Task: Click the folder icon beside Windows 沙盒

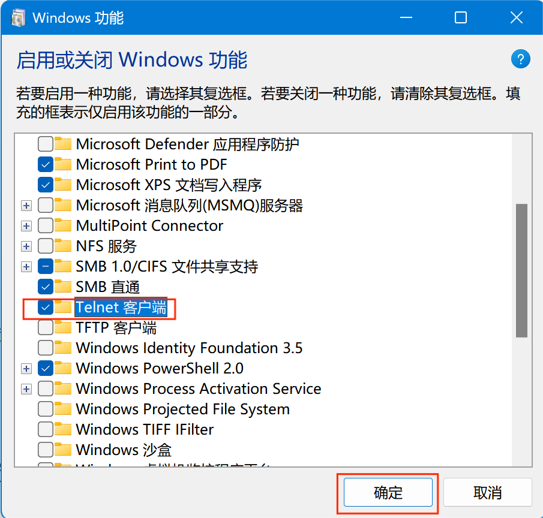Action: click(x=63, y=450)
